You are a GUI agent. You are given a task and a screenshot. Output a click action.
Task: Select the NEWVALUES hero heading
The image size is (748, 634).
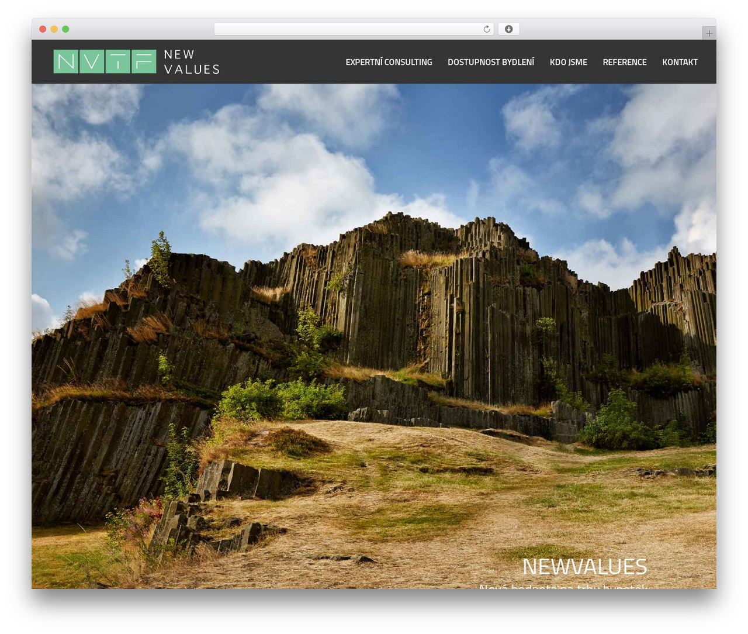pyautogui.click(x=584, y=566)
